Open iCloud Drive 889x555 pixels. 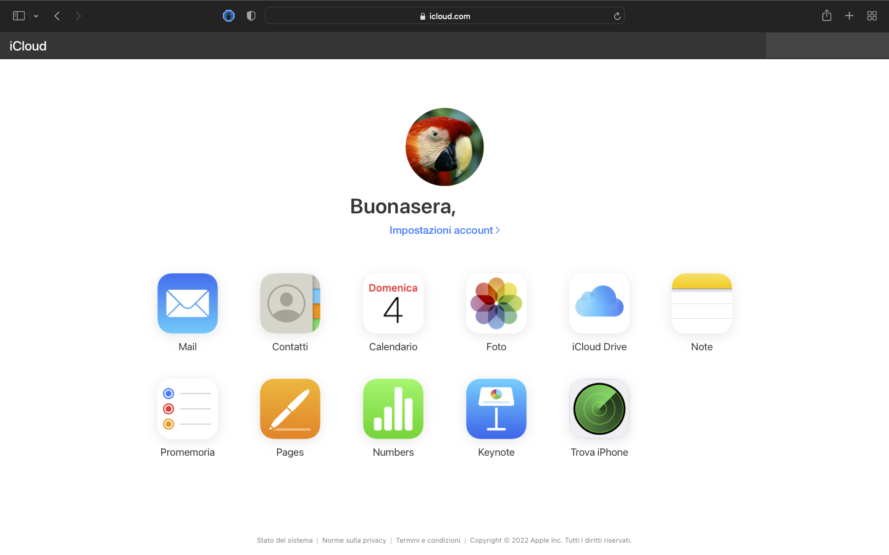(599, 303)
